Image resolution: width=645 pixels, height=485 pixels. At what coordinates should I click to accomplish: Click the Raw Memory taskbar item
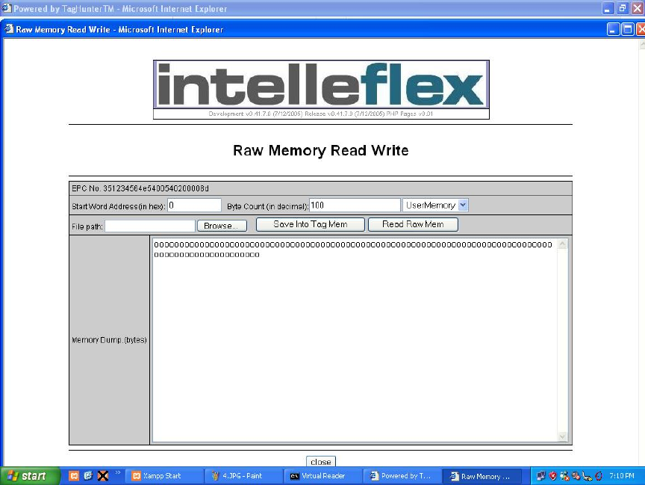[482, 476]
